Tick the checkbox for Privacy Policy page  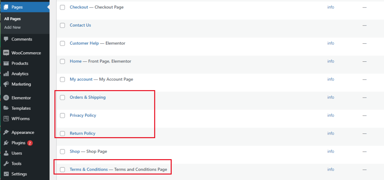point(63,115)
